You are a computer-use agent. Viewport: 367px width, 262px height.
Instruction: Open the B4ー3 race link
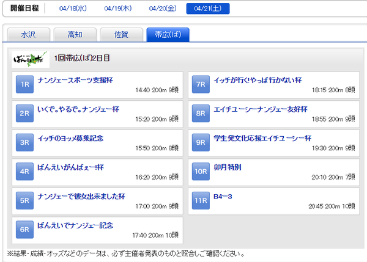tap(223, 196)
